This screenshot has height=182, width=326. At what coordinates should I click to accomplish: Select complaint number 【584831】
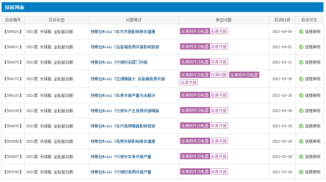[13, 47]
